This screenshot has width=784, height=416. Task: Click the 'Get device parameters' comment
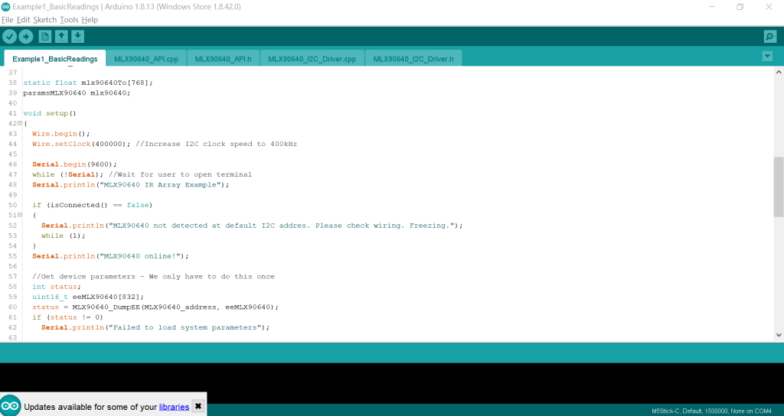pos(153,277)
